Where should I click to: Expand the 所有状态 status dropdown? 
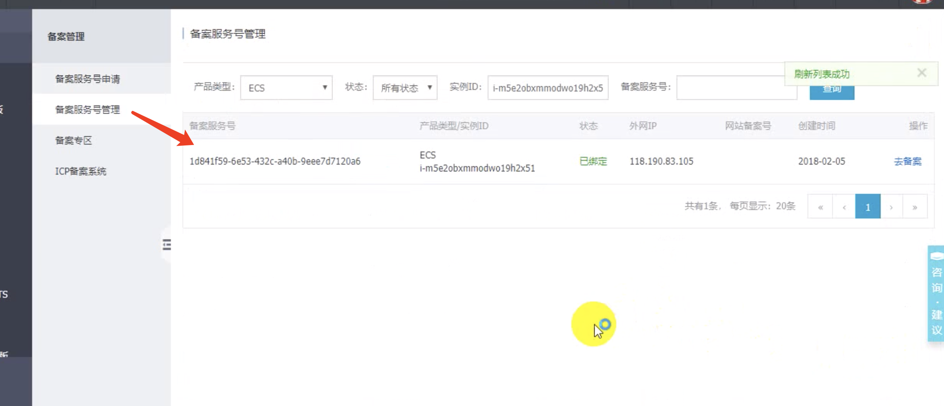tap(405, 88)
